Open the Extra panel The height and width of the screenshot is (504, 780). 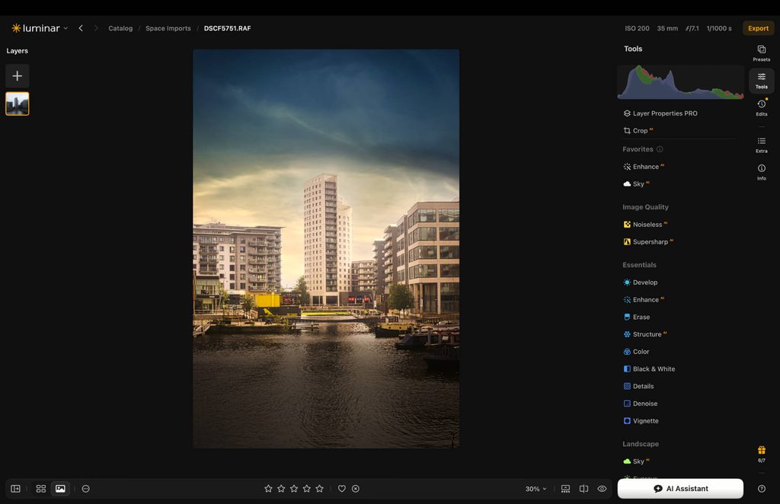[762, 145]
